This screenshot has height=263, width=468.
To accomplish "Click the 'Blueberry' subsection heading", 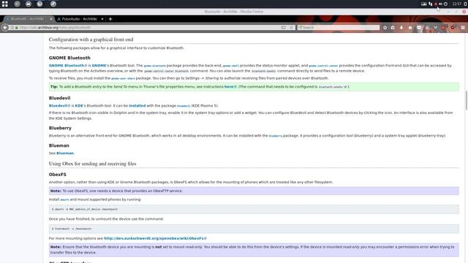I will pos(60,128).
